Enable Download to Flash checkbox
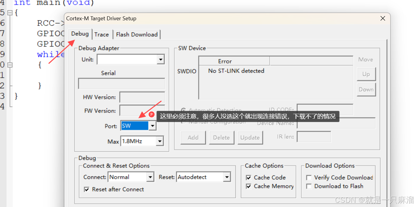Viewport: 415px width, 207px height. 309,186
